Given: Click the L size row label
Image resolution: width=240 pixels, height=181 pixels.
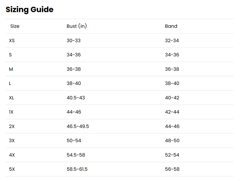Looking at the screenshot, I should tap(10, 83).
